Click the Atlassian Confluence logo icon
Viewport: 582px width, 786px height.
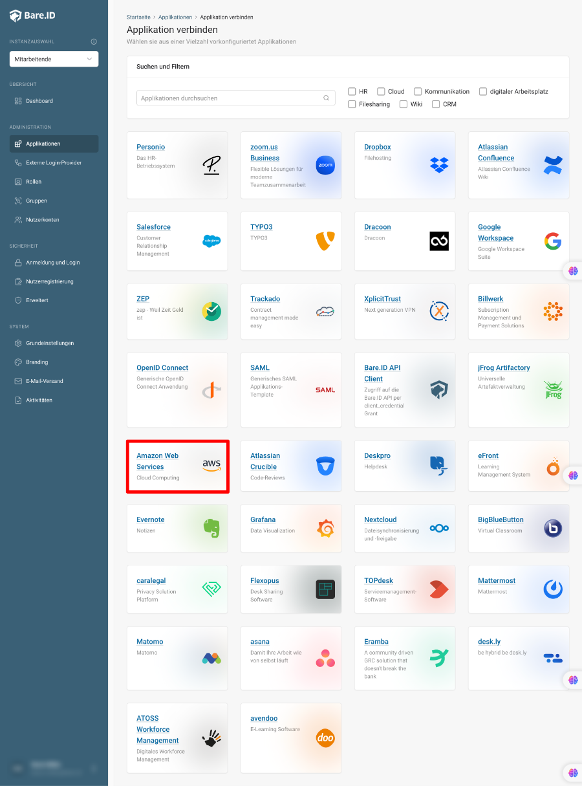(x=553, y=165)
